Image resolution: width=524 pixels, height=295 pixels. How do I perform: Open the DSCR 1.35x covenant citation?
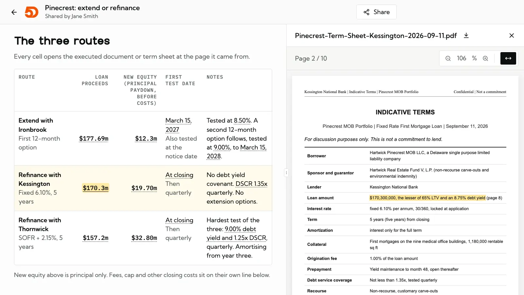tap(252, 184)
